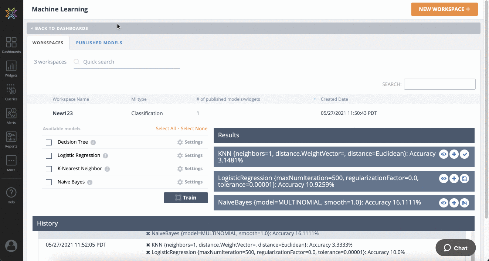Open the Alerts sidebar icon
This screenshot has height=261, width=489.
click(x=11, y=116)
